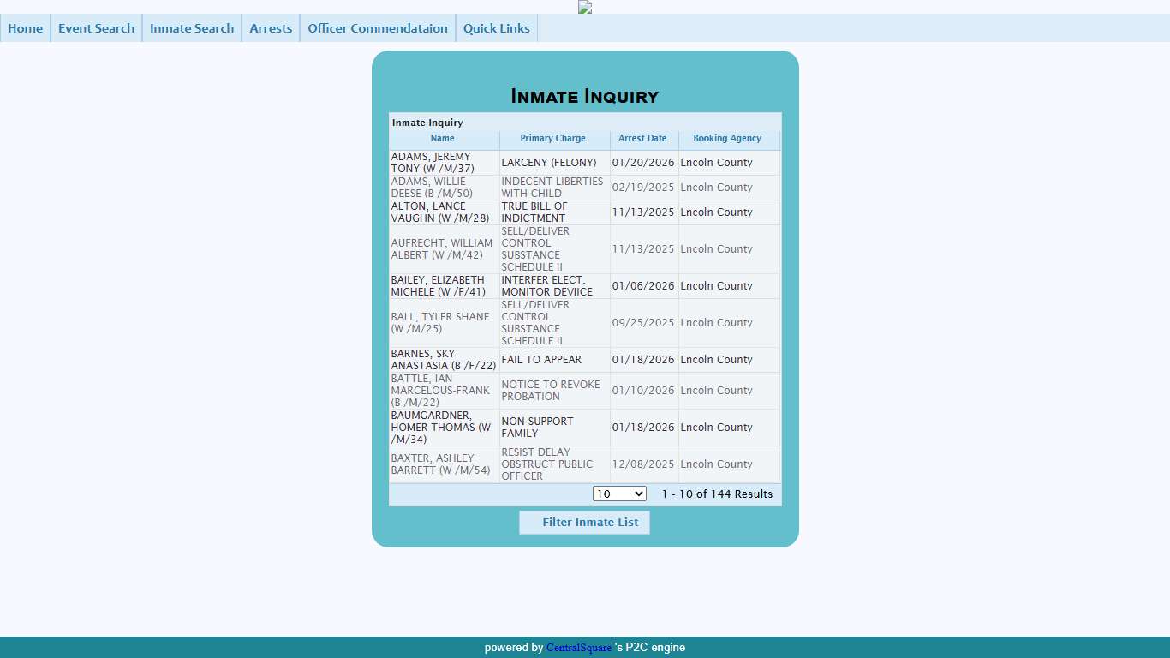The height and width of the screenshot is (658, 1170).
Task: Sort by Arrest Date column header
Action: 642,139
